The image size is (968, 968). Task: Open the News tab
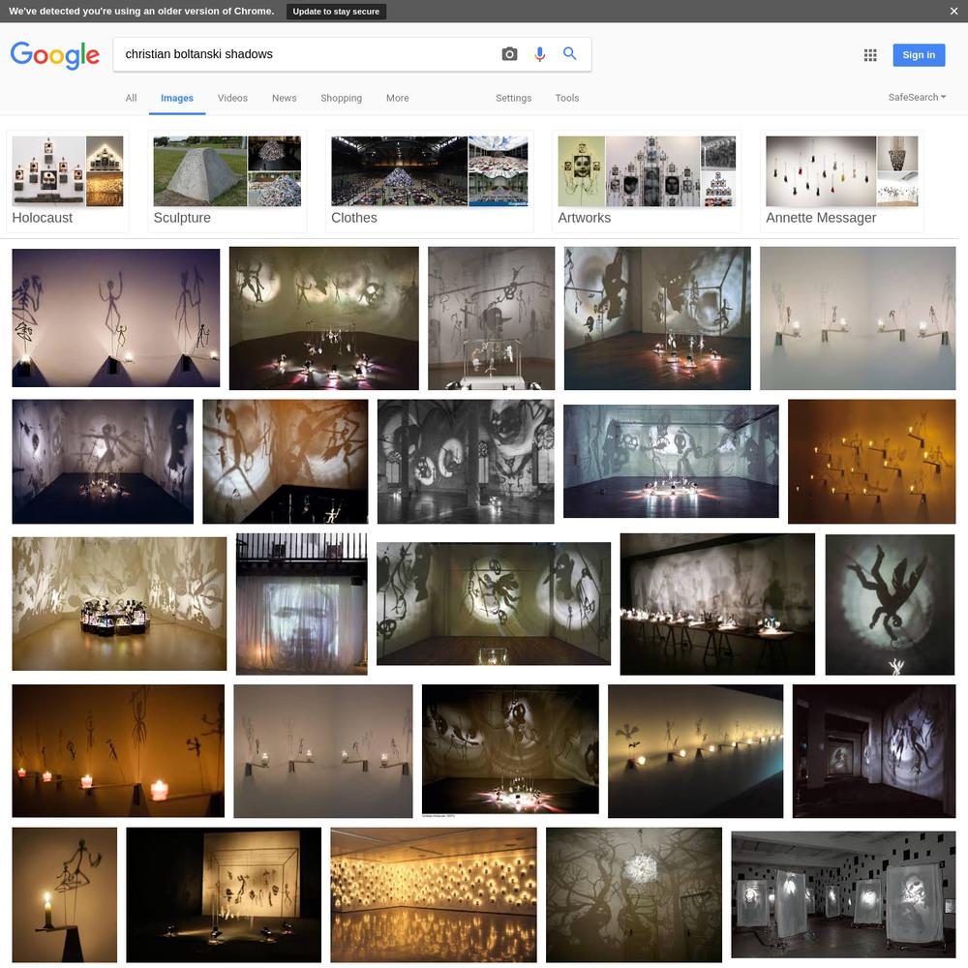(x=284, y=98)
